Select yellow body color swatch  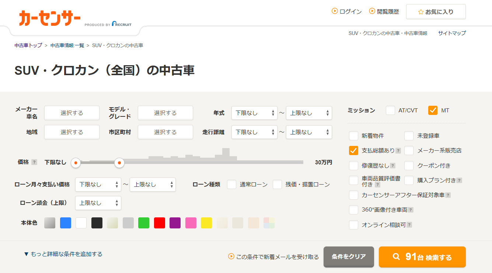(206, 223)
